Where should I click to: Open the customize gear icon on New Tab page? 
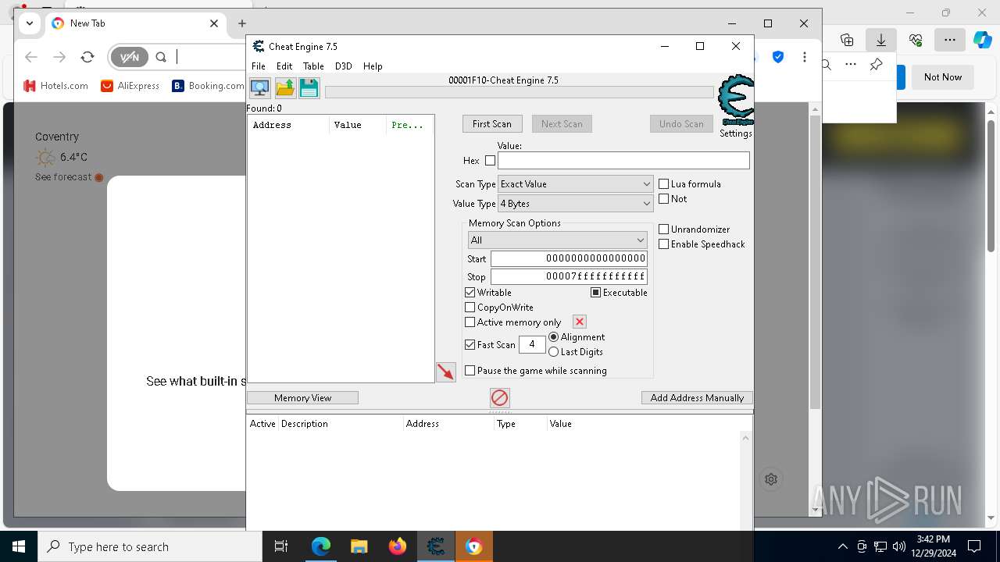point(771,479)
